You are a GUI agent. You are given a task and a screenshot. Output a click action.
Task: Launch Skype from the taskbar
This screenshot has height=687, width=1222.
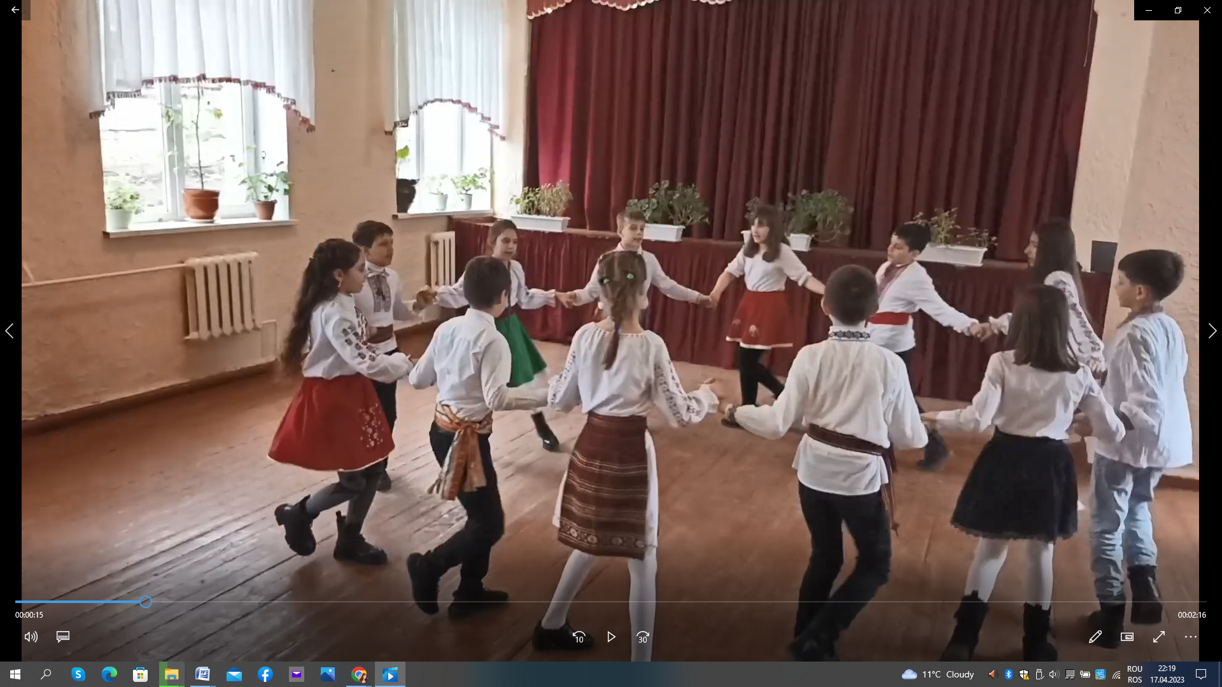click(x=78, y=674)
